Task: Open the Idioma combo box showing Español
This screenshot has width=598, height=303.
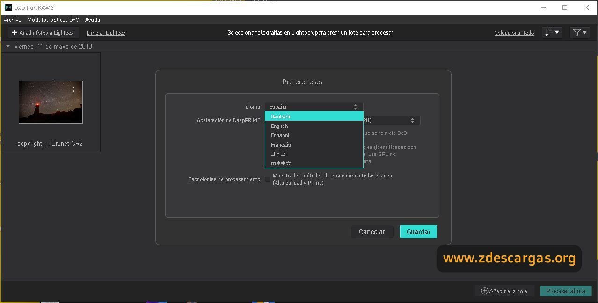Action: point(314,107)
